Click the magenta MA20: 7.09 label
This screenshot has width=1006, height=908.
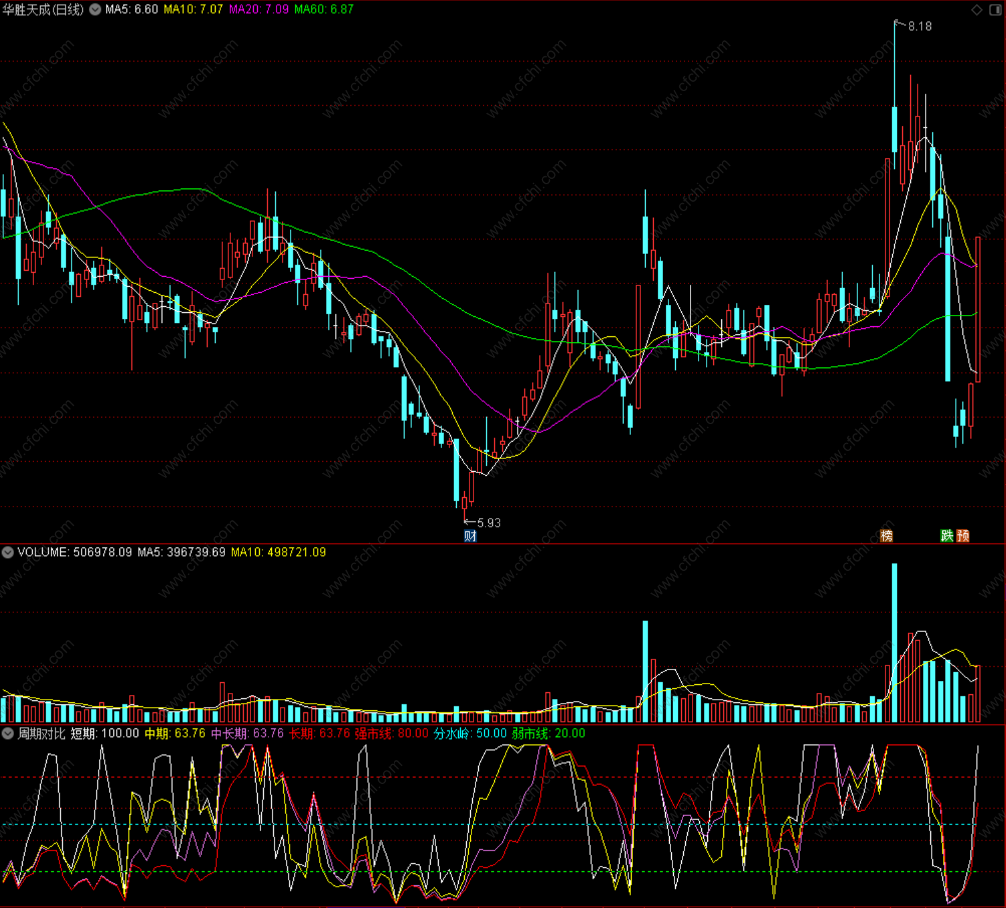259,9
